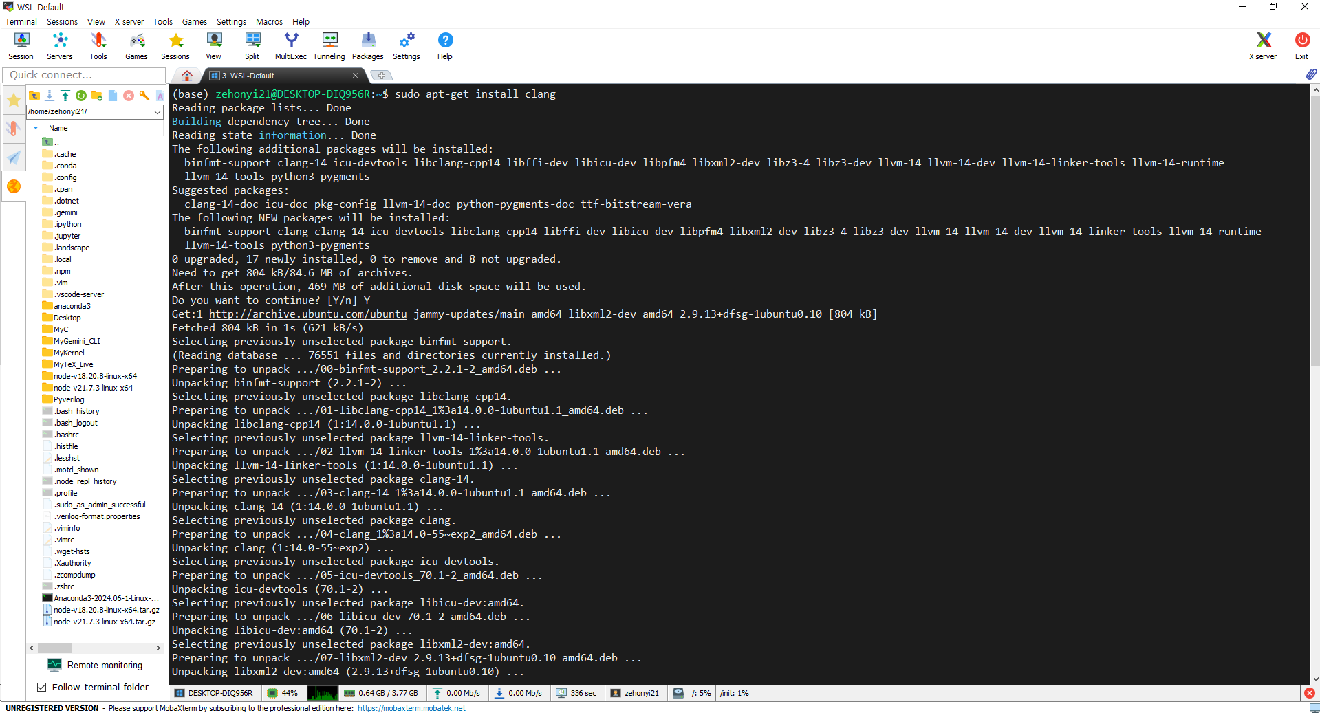Open the home tab
Image resolution: width=1320 pixels, height=713 pixels.
(x=187, y=76)
